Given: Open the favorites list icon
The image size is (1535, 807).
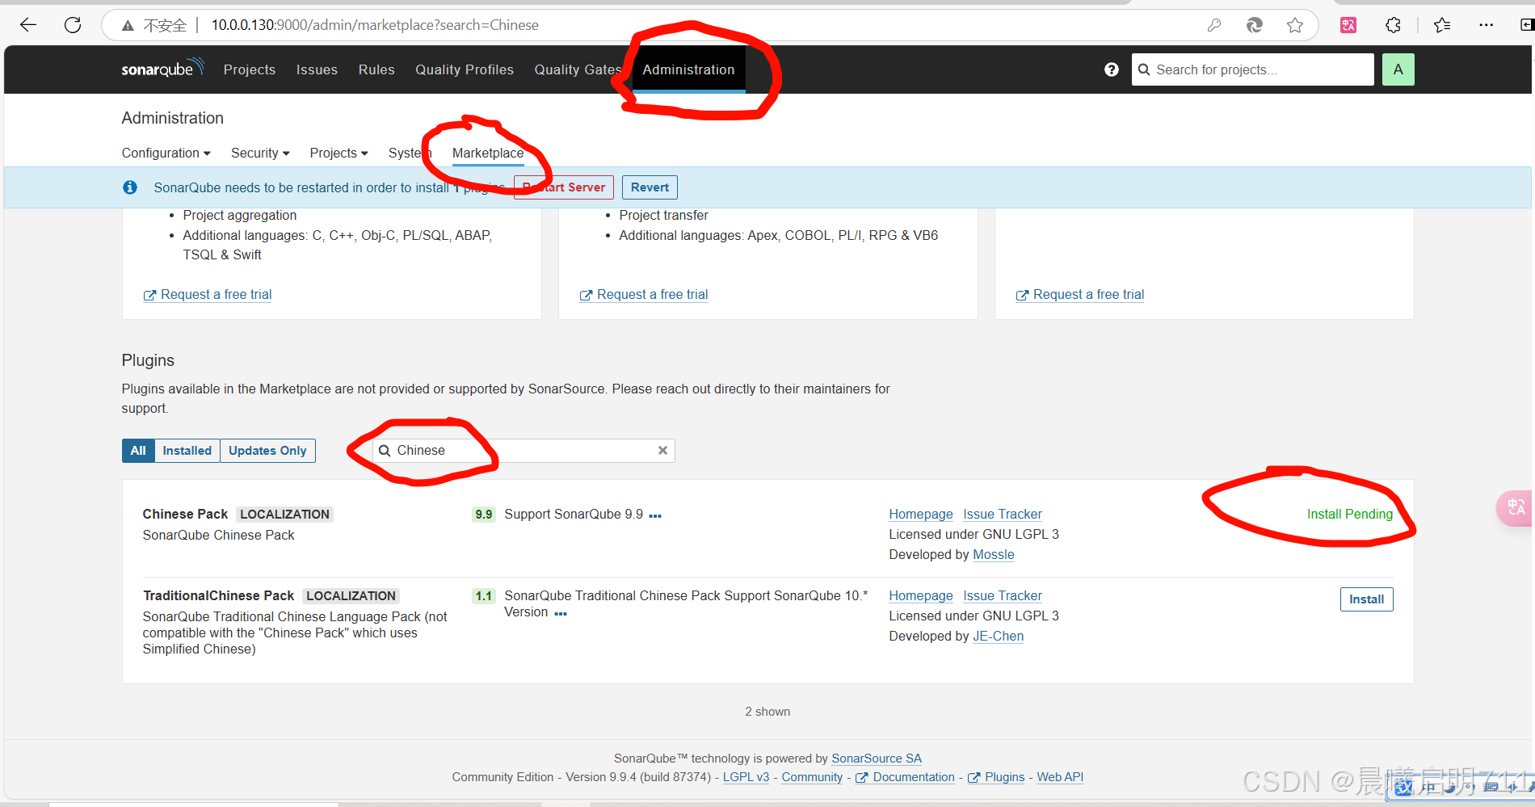Looking at the screenshot, I should (1442, 25).
